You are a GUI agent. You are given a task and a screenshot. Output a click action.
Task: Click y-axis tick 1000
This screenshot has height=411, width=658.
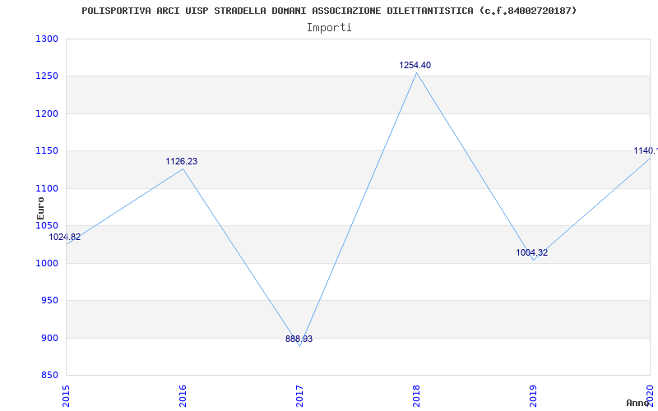[x=47, y=263]
